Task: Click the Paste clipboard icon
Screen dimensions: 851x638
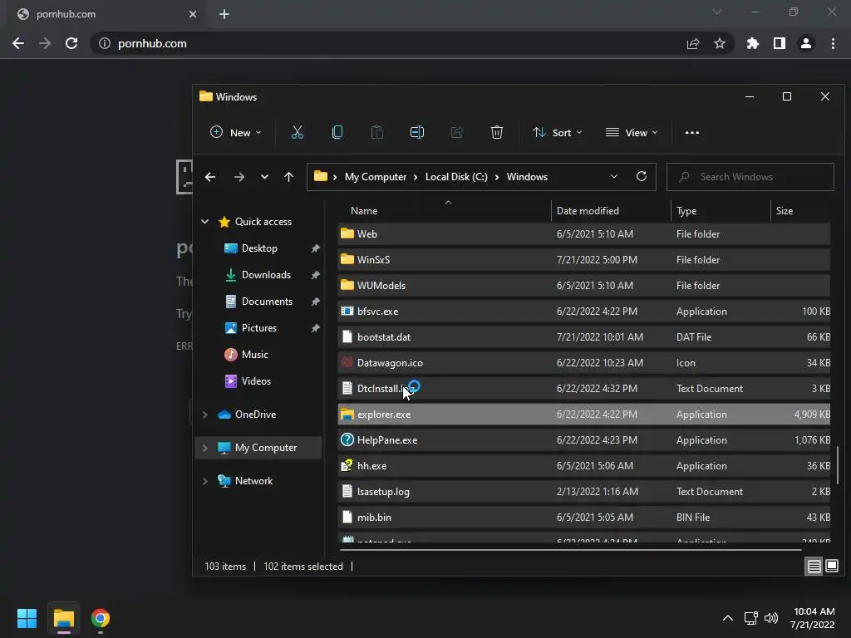Action: (x=377, y=132)
